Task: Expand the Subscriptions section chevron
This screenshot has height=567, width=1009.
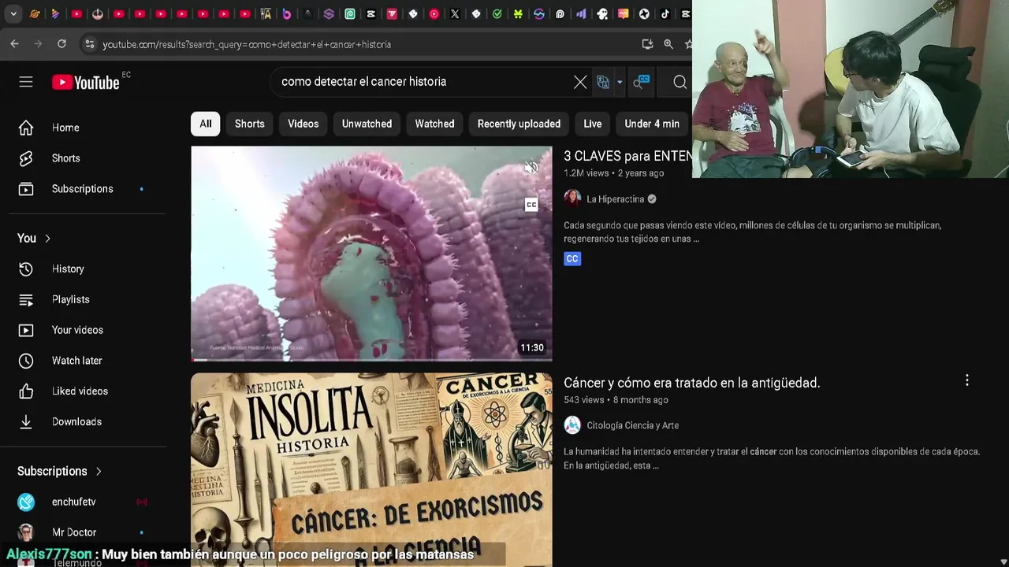Action: pos(99,472)
